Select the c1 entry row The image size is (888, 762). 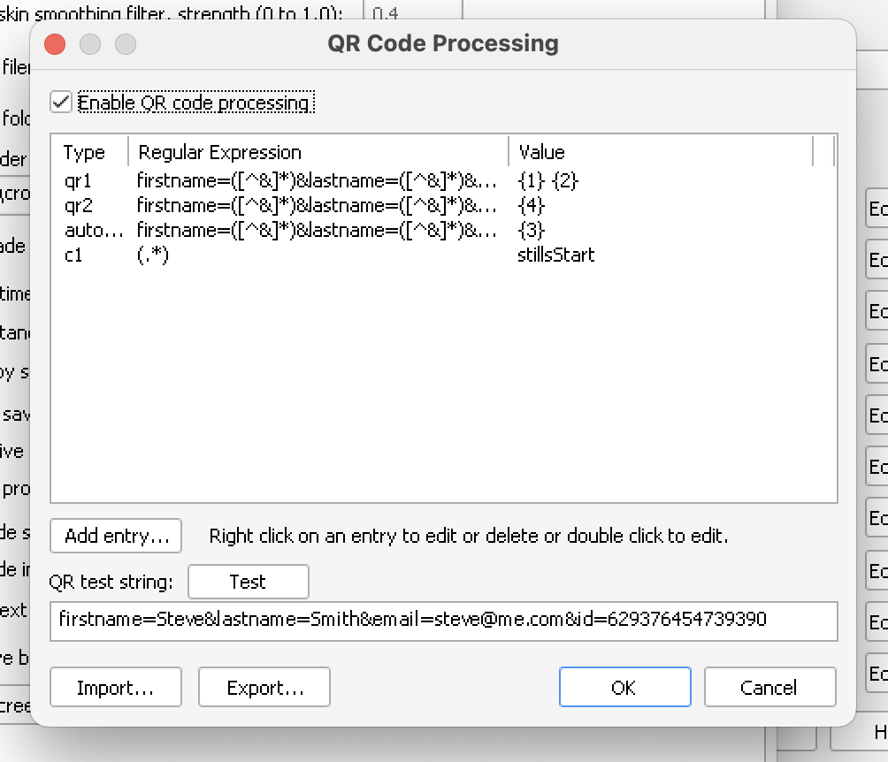click(74, 255)
